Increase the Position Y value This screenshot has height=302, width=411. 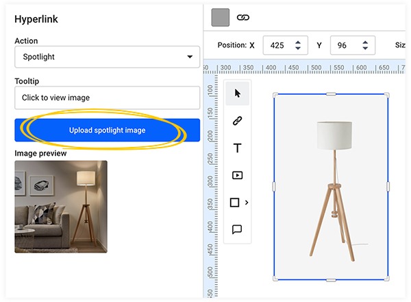tap(365, 43)
